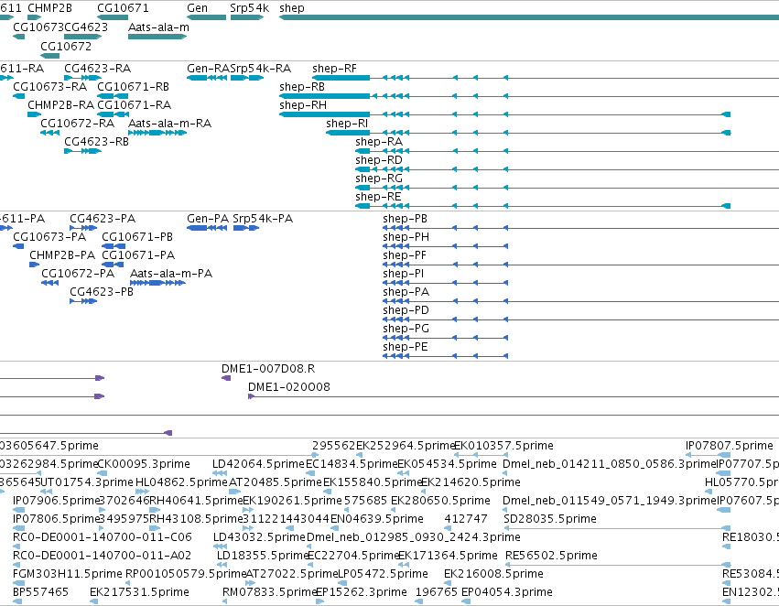
Task: Click the Aats-ala-m-PA protein label
Action: coord(171,274)
